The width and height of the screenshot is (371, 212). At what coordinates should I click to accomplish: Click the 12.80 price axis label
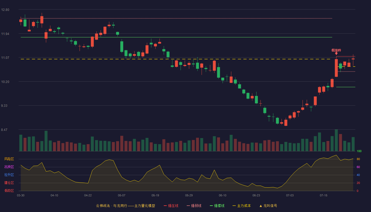[5, 10]
